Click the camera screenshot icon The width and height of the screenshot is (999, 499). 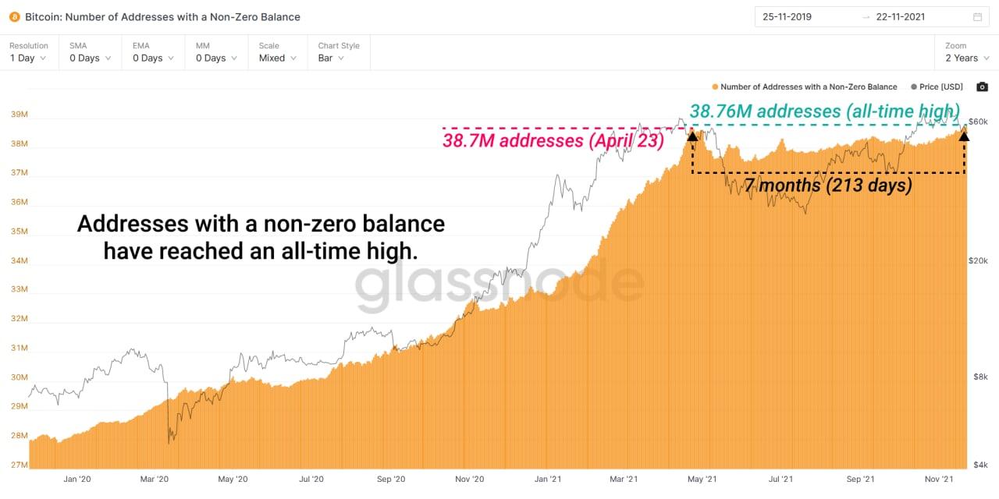pyautogui.click(x=982, y=87)
